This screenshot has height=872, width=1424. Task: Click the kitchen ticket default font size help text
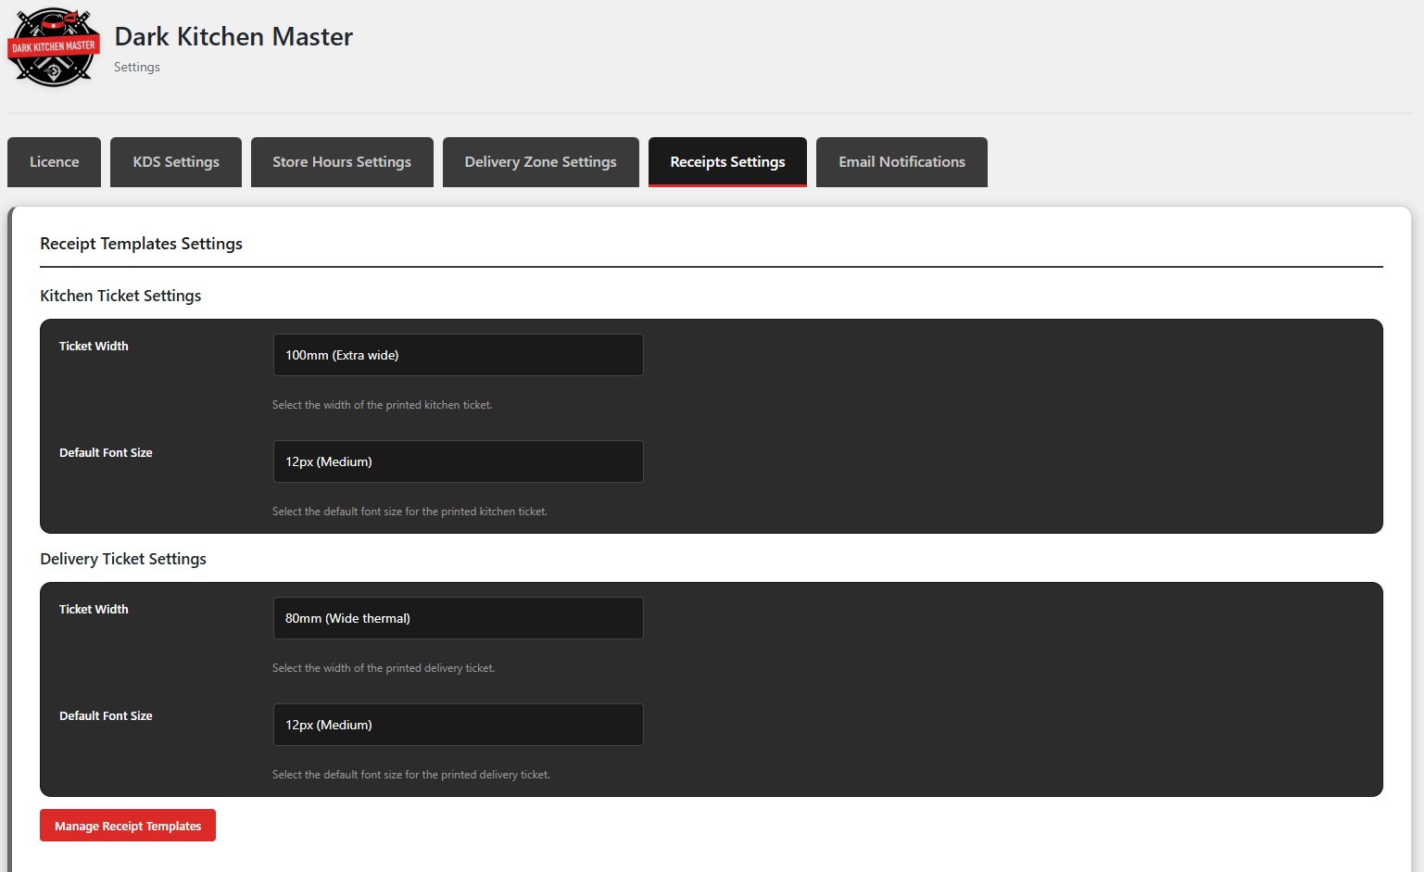coord(410,512)
